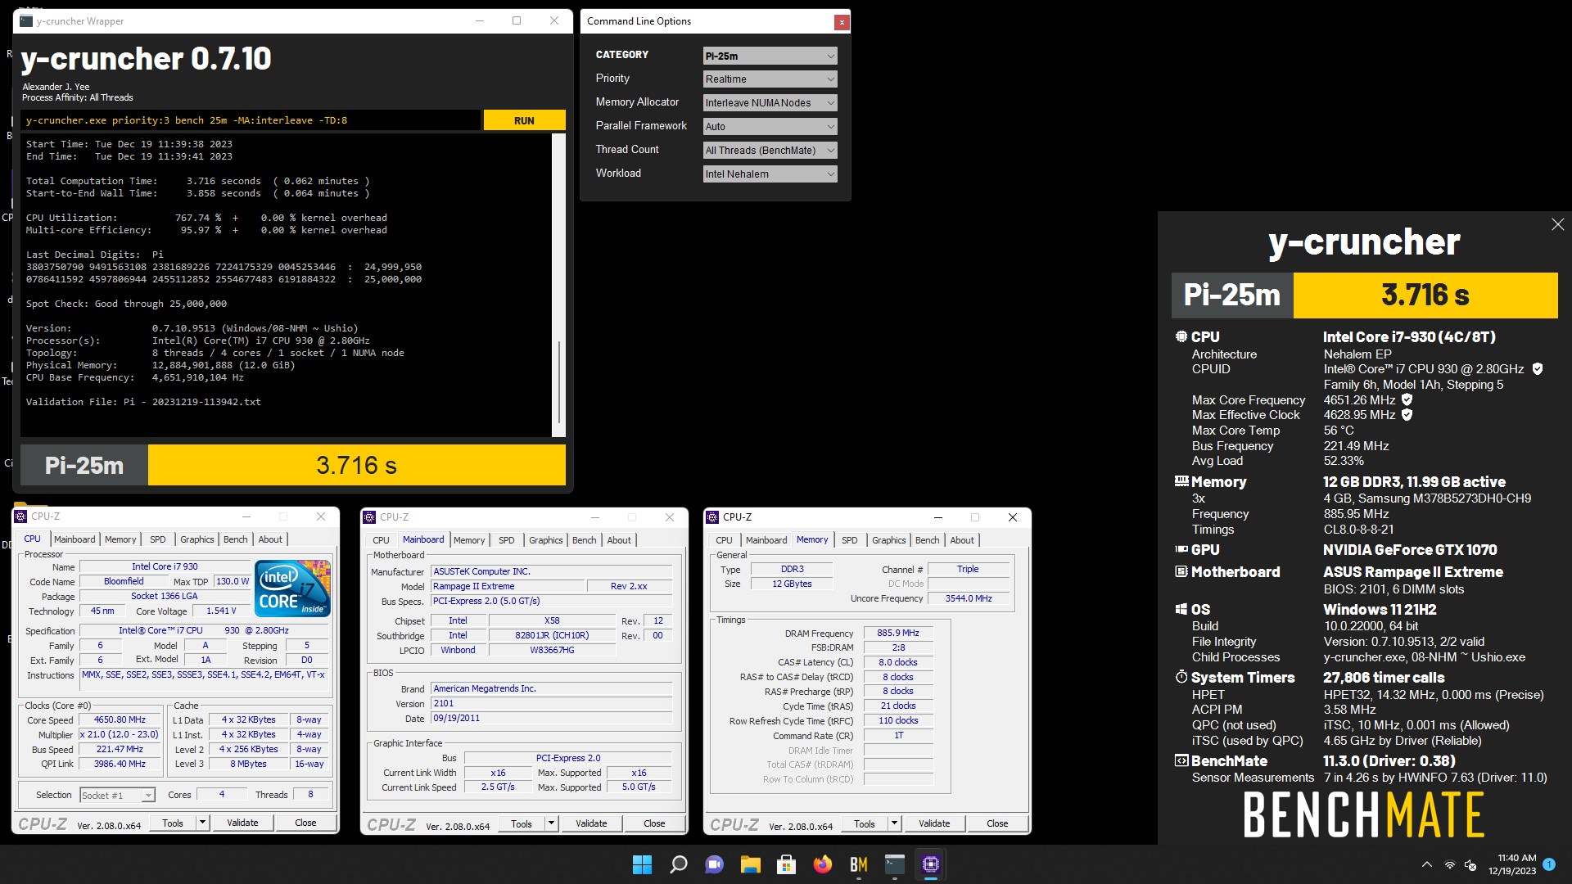Click Validate in Mainboard CPU-Z window

point(591,823)
